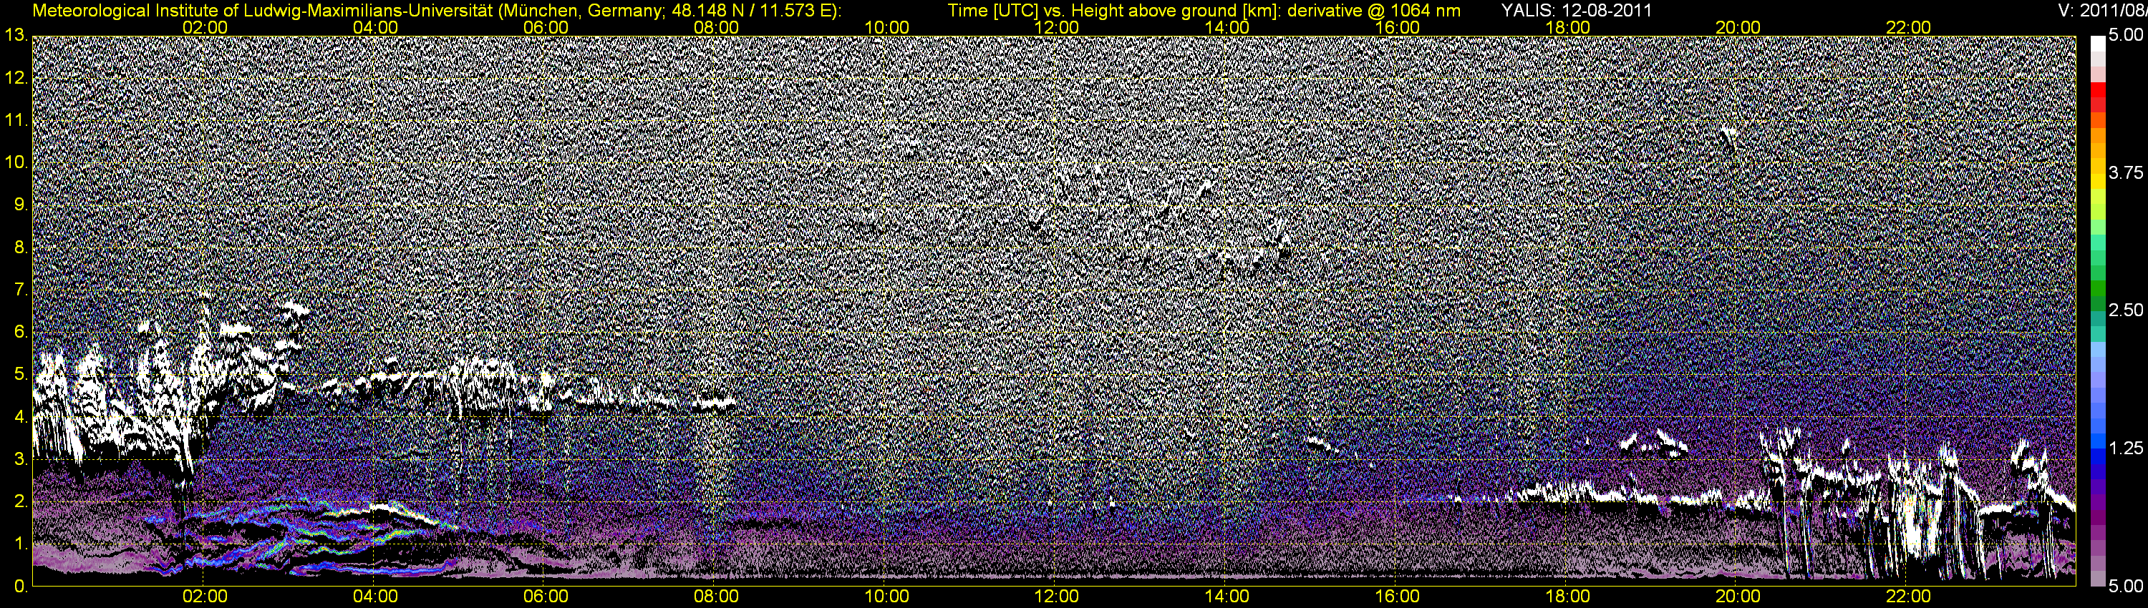Select the 14:00 label on the top time axis
The image size is (2148, 608).
1227,27
